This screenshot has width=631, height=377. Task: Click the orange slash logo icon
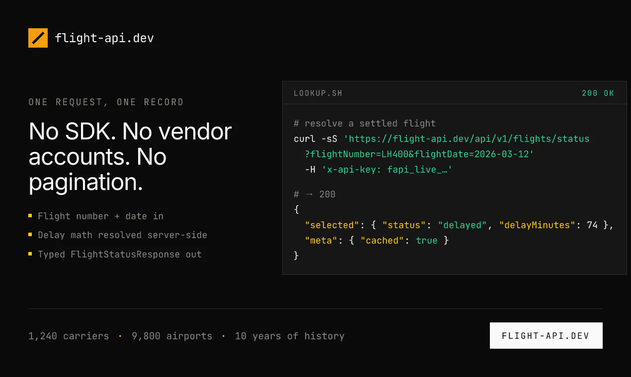tap(38, 38)
